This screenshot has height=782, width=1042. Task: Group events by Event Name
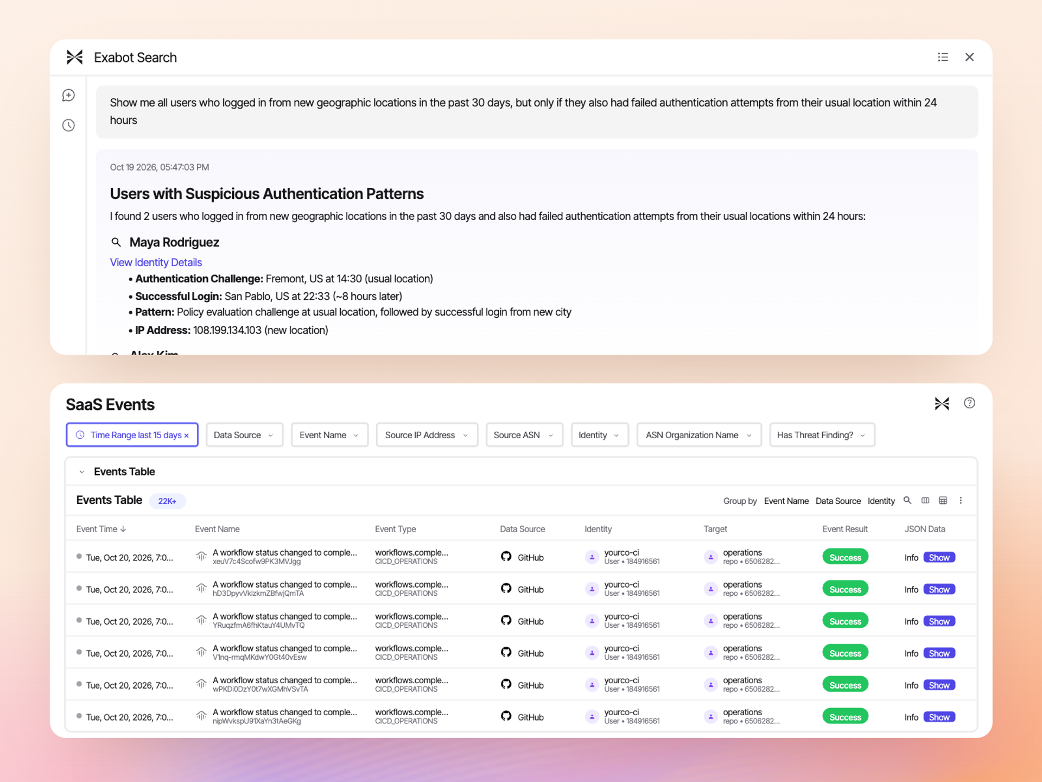point(786,501)
